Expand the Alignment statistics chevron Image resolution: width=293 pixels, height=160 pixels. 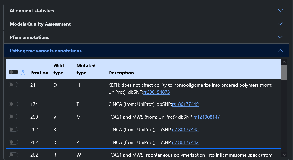(280, 10)
